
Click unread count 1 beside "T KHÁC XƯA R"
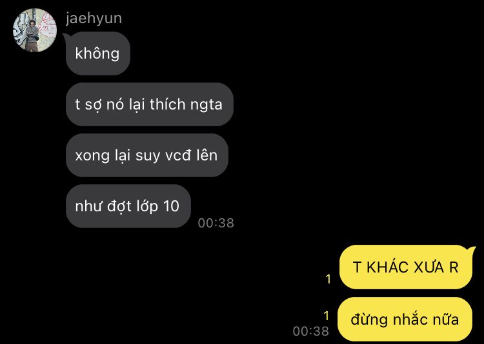[328, 280]
